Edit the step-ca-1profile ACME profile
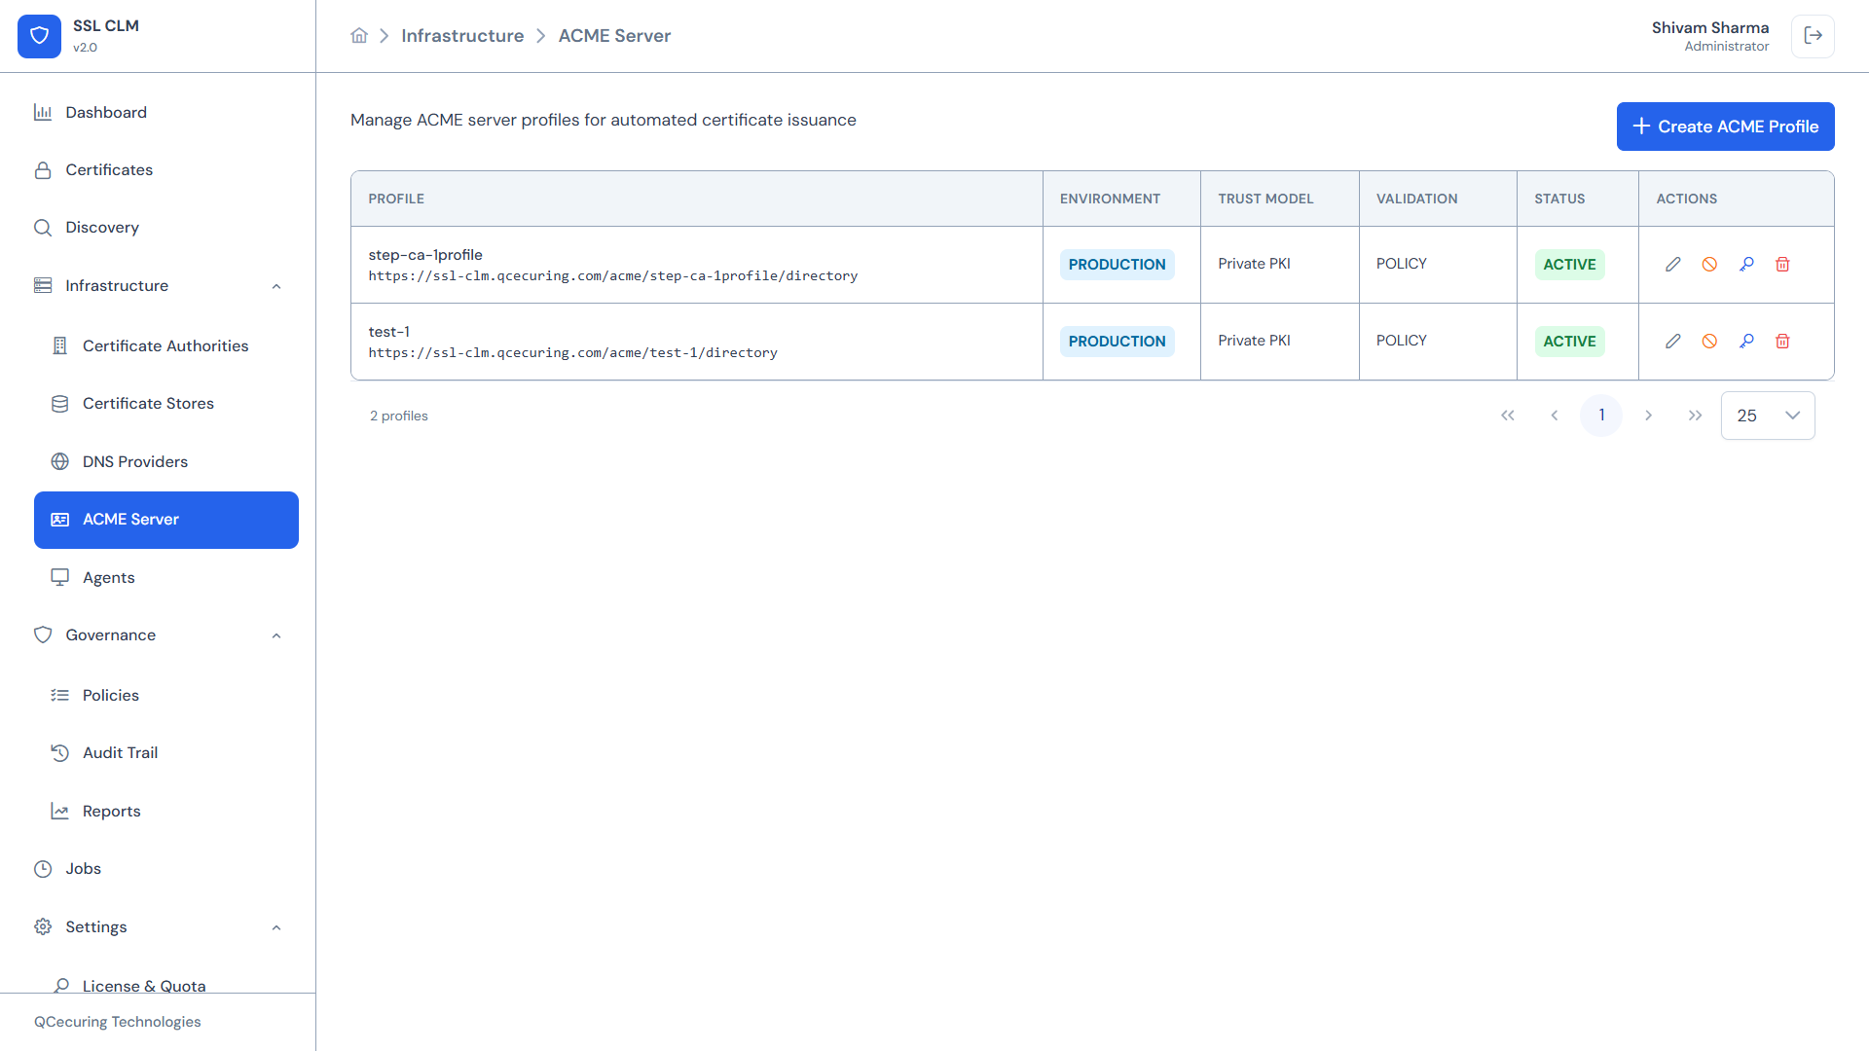 (x=1672, y=265)
